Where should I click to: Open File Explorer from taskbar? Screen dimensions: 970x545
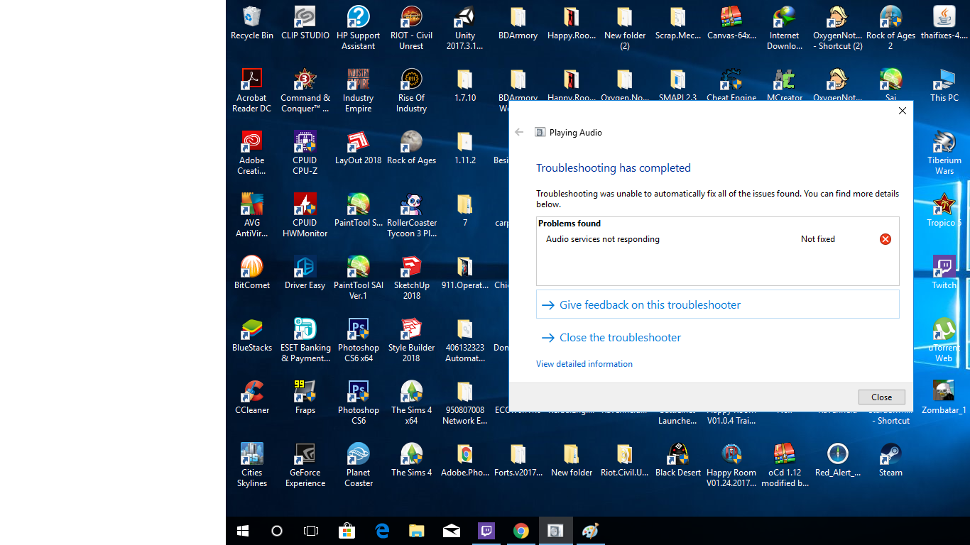[416, 531]
